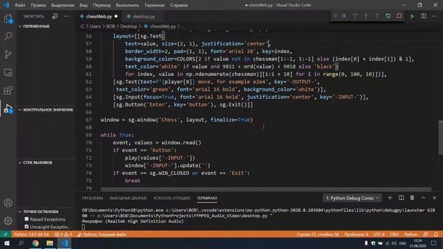Close the terminal panel

pyautogui.click(x=435, y=198)
